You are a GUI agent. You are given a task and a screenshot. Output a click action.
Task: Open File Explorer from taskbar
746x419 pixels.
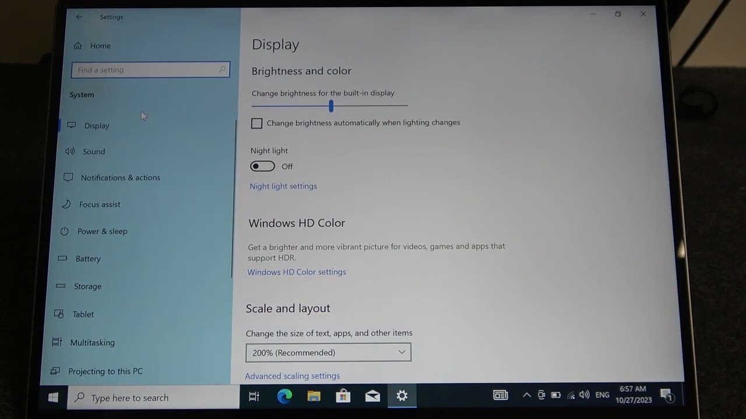click(314, 396)
